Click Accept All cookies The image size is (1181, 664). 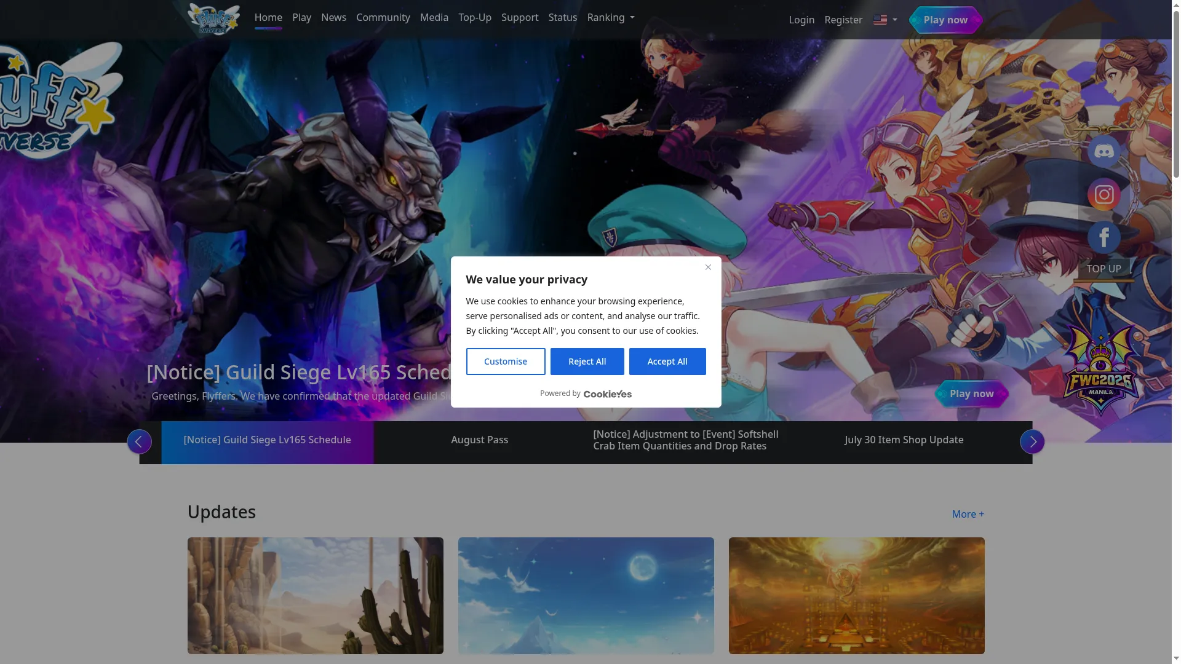coord(667,362)
